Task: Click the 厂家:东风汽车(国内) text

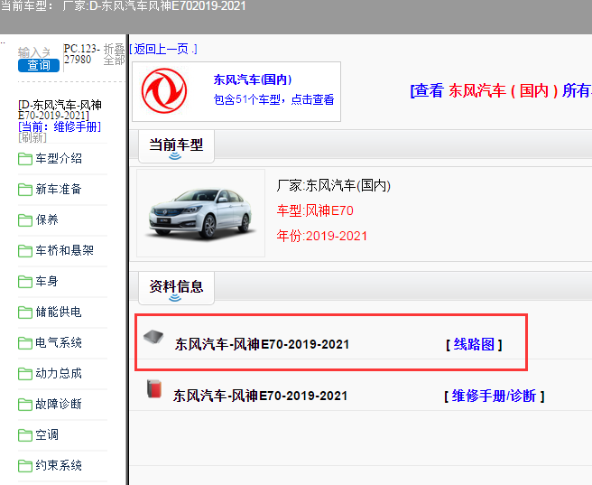Action: [333, 185]
